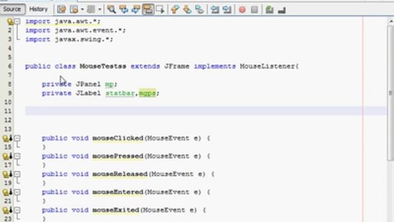Collapse the mouseExited method fold
394x222 pixels.
pos(17,210)
